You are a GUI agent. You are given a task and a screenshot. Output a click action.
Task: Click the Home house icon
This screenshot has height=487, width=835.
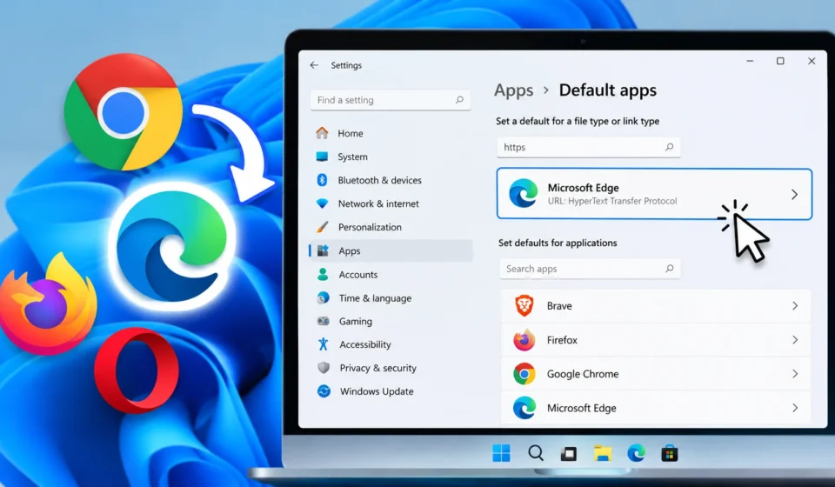322,133
